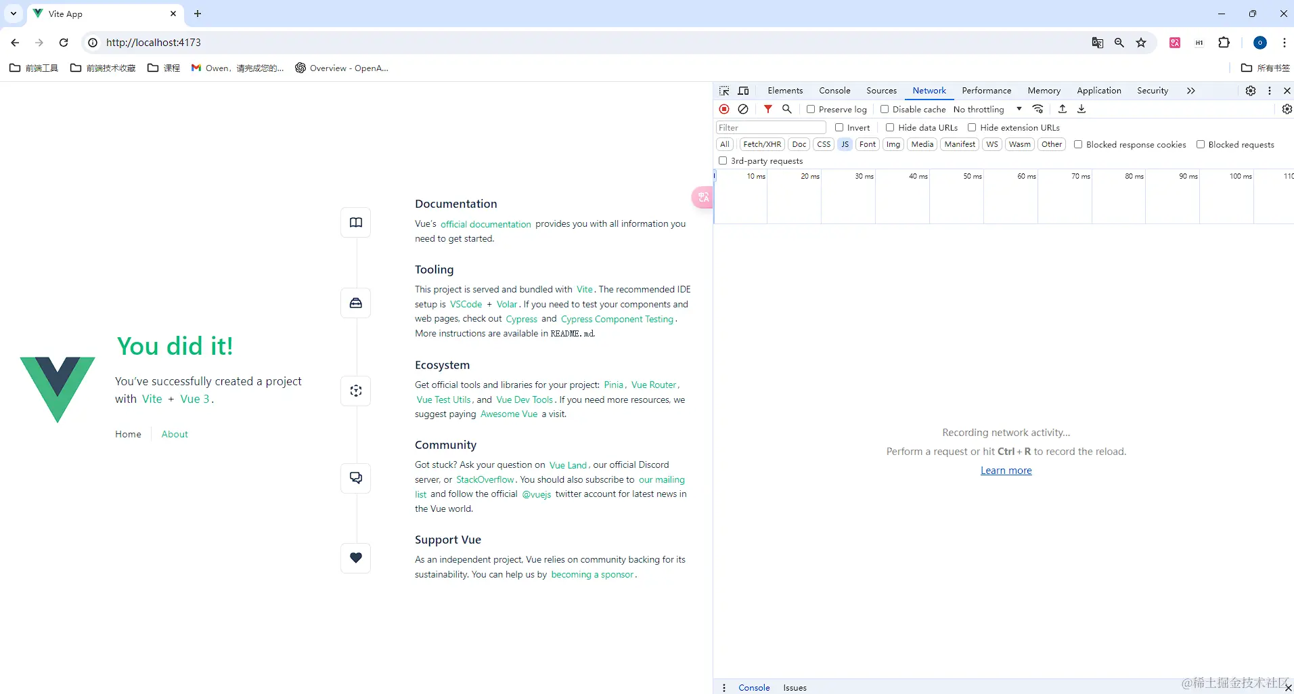Activate the DevTools inspect element picker
This screenshot has height=694, width=1294.
pos(724,91)
